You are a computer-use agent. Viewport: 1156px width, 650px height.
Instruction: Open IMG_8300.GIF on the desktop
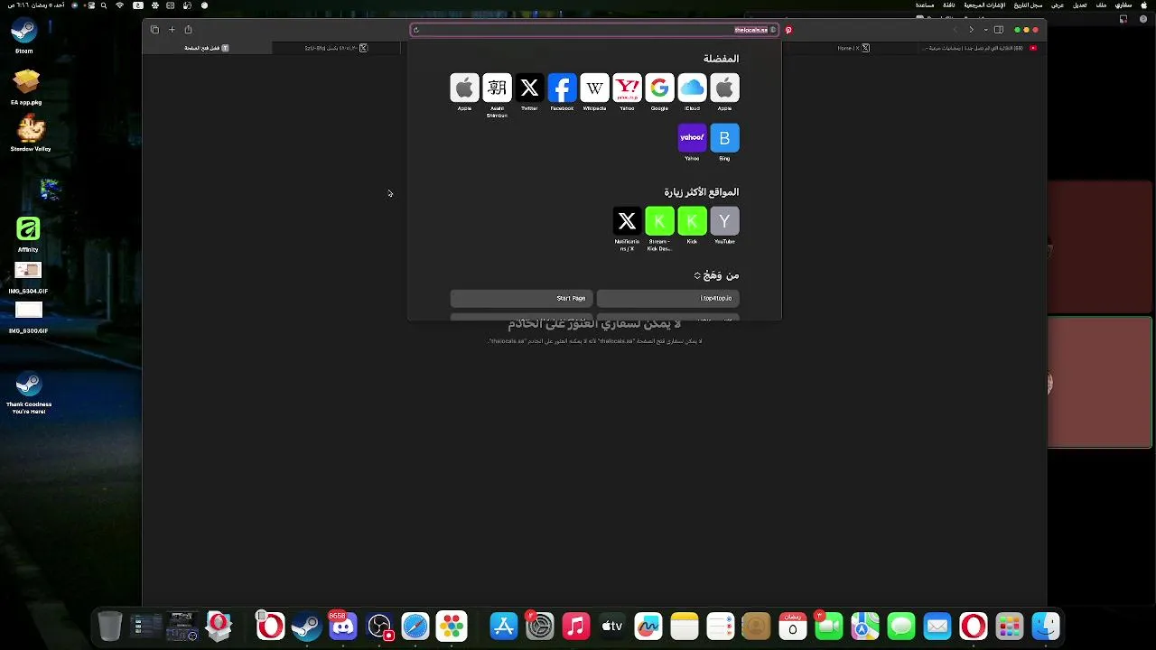pos(28,311)
